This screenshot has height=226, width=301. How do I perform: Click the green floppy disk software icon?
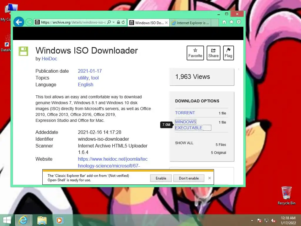point(23,51)
